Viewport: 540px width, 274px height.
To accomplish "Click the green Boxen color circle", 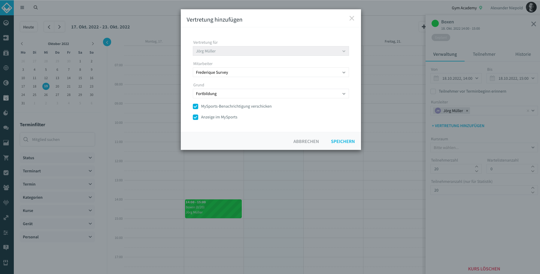I will point(435,23).
